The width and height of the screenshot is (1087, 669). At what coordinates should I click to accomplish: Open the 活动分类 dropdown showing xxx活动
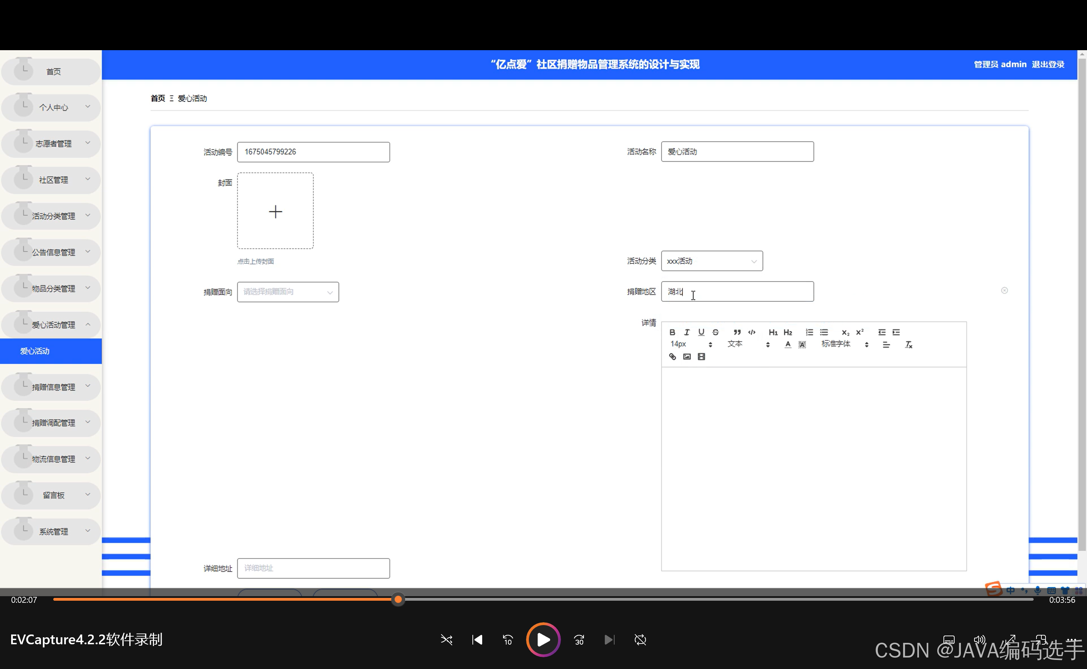[711, 261]
